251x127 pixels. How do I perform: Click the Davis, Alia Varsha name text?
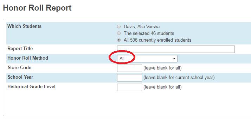click(142, 26)
